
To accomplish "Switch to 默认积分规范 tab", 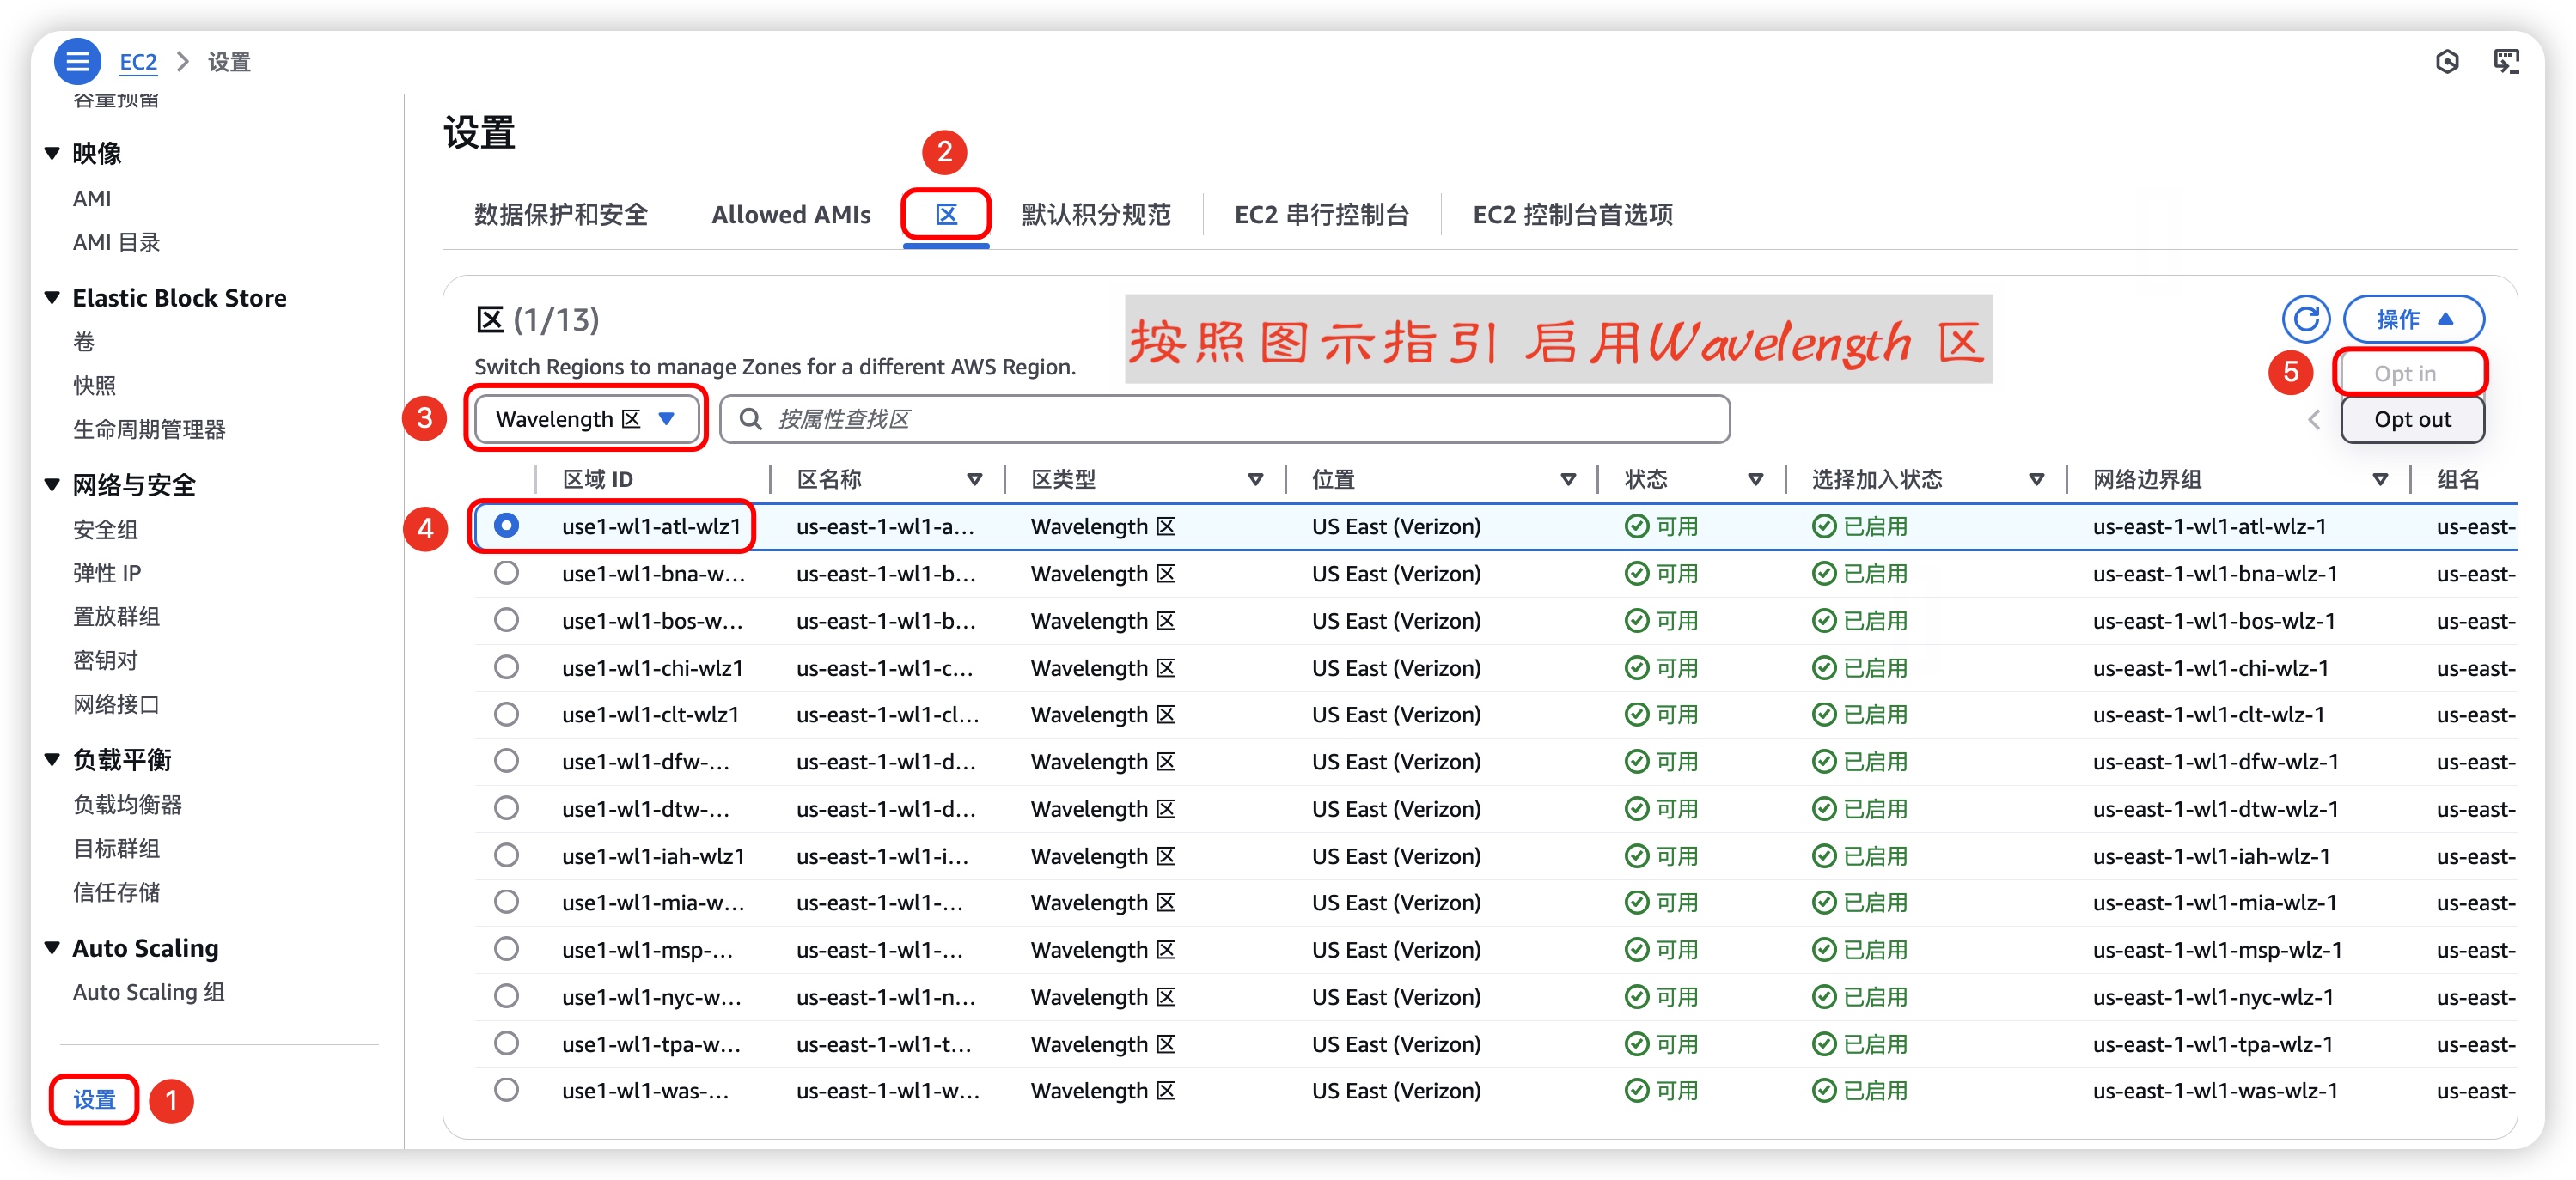I will 1095,215.
